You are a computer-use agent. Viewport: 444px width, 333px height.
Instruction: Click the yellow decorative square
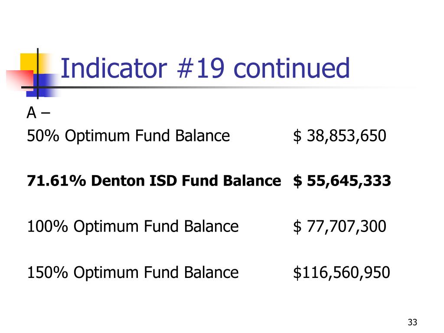pyautogui.click(x=28, y=62)
